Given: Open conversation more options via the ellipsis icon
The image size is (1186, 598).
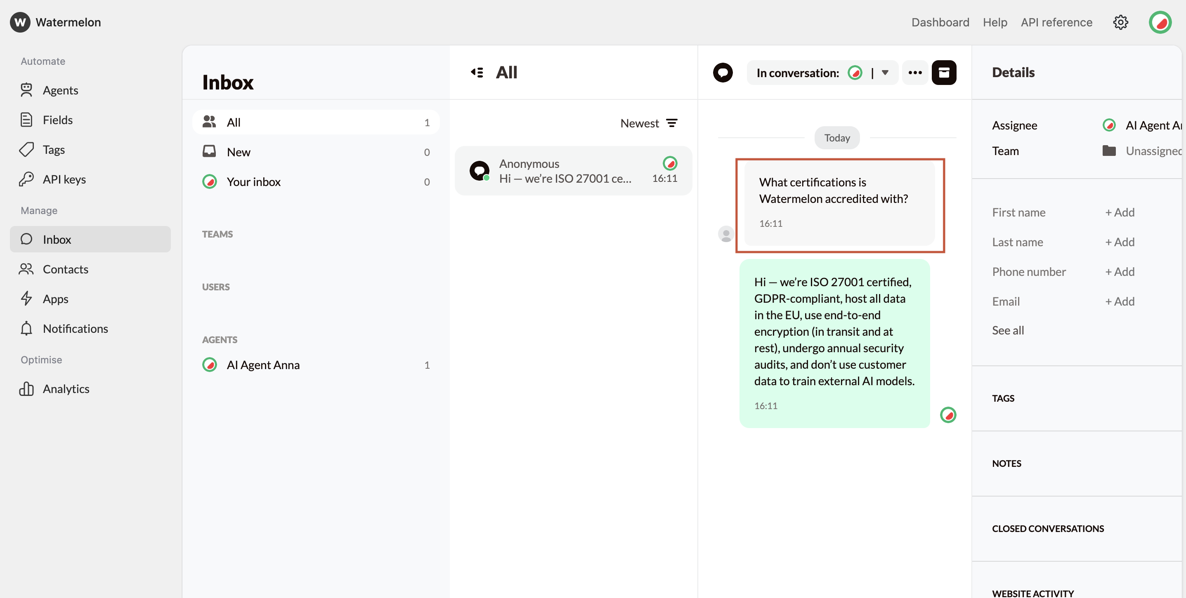Looking at the screenshot, I should (x=915, y=72).
